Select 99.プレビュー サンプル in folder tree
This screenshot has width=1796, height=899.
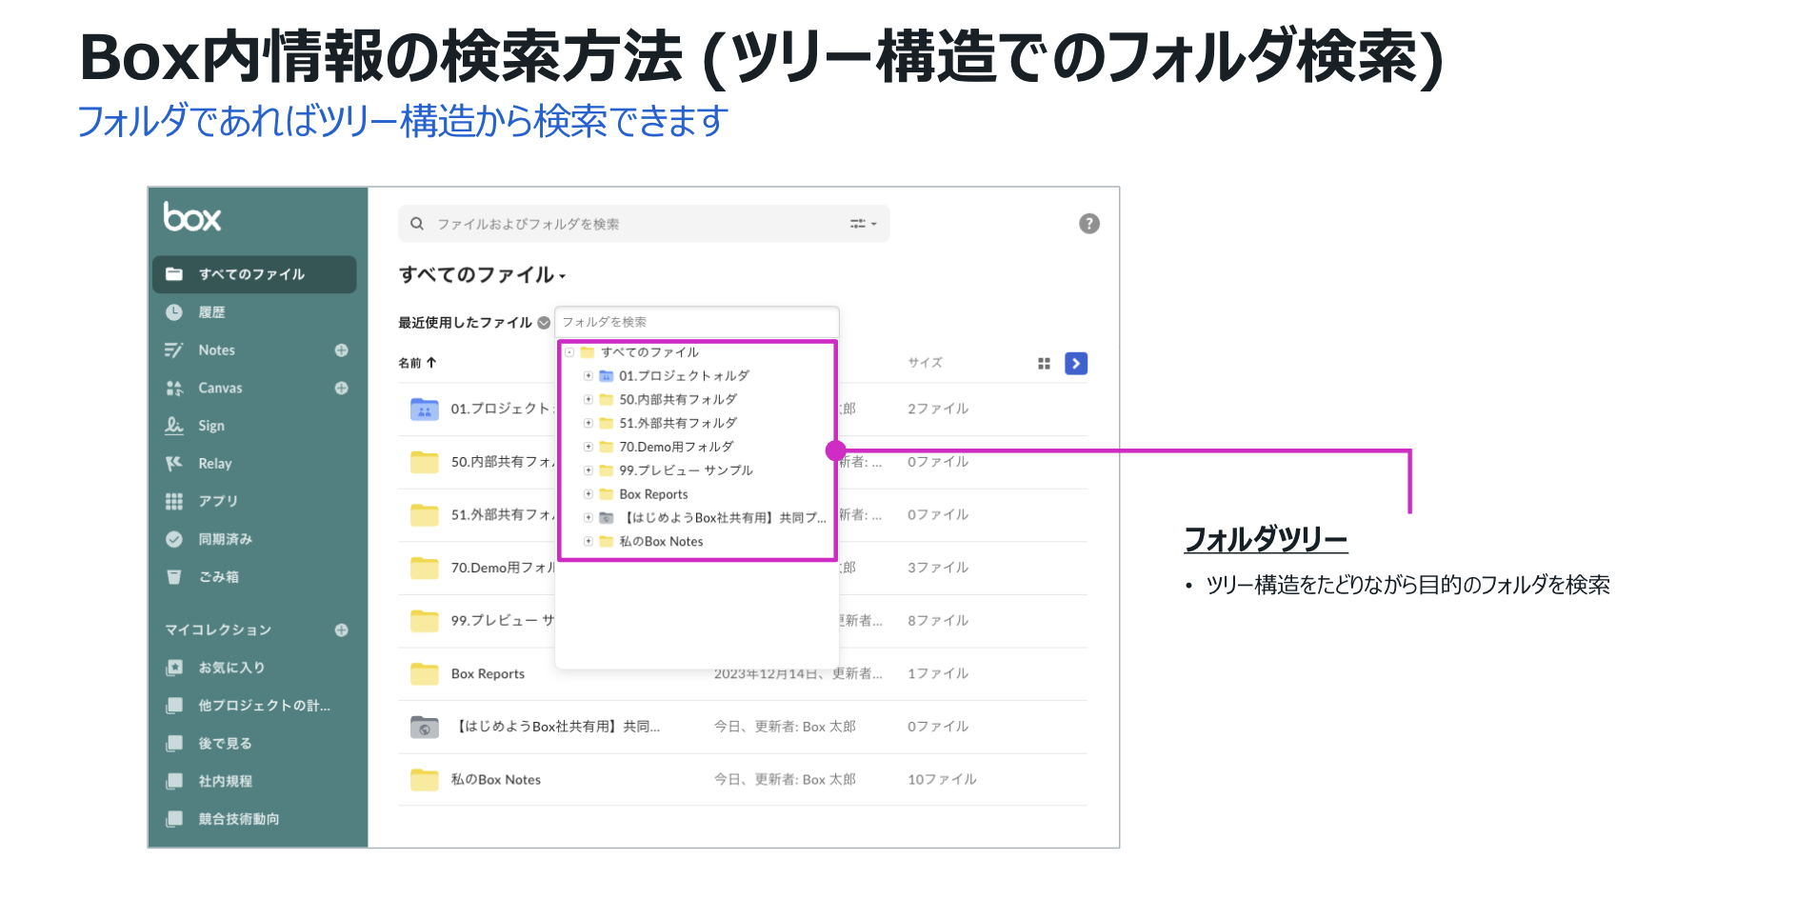coord(686,470)
